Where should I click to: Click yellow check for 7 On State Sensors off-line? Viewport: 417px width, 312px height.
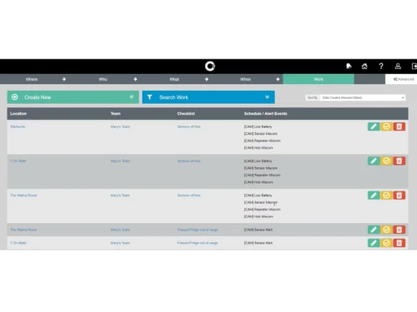pyautogui.click(x=386, y=161)
